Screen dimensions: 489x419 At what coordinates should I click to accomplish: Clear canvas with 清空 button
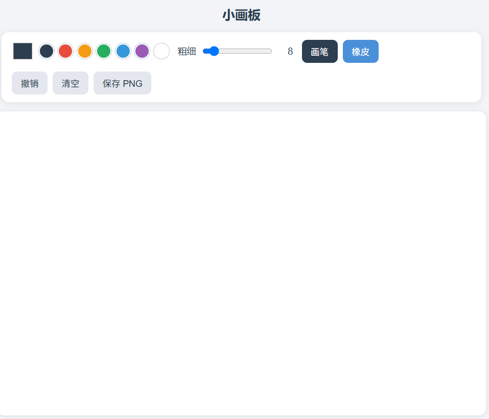[71, 83]
